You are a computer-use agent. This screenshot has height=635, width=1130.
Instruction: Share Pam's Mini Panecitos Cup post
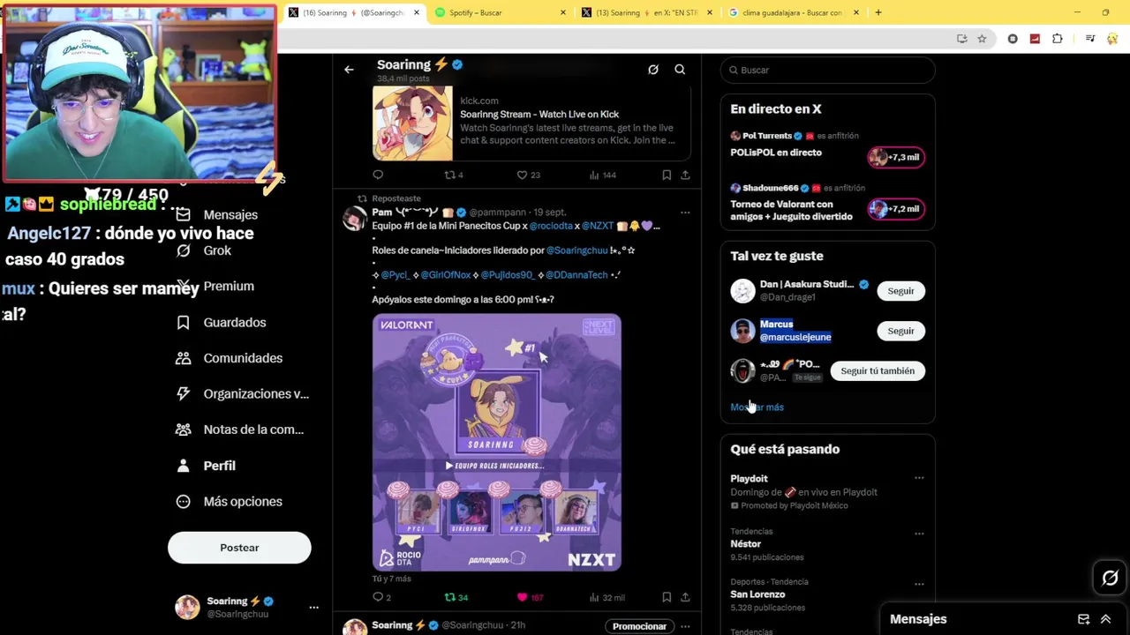click(x=685, y=597)
